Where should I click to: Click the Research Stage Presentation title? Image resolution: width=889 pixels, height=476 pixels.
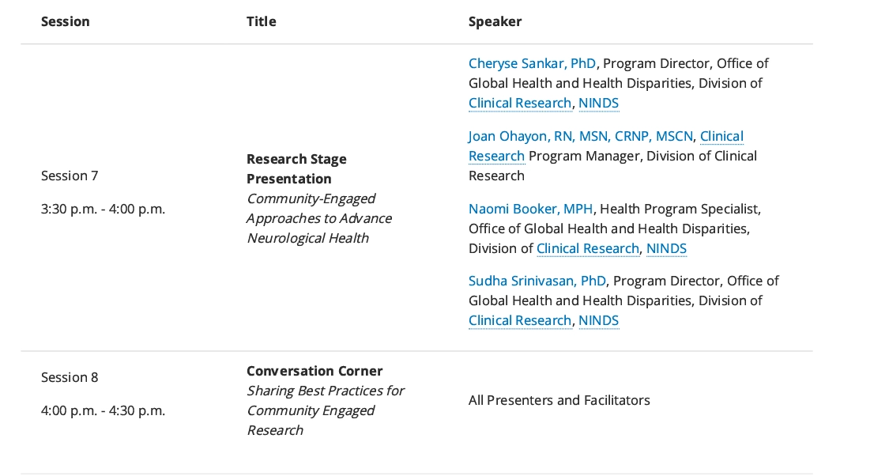[x=296, y=168]
